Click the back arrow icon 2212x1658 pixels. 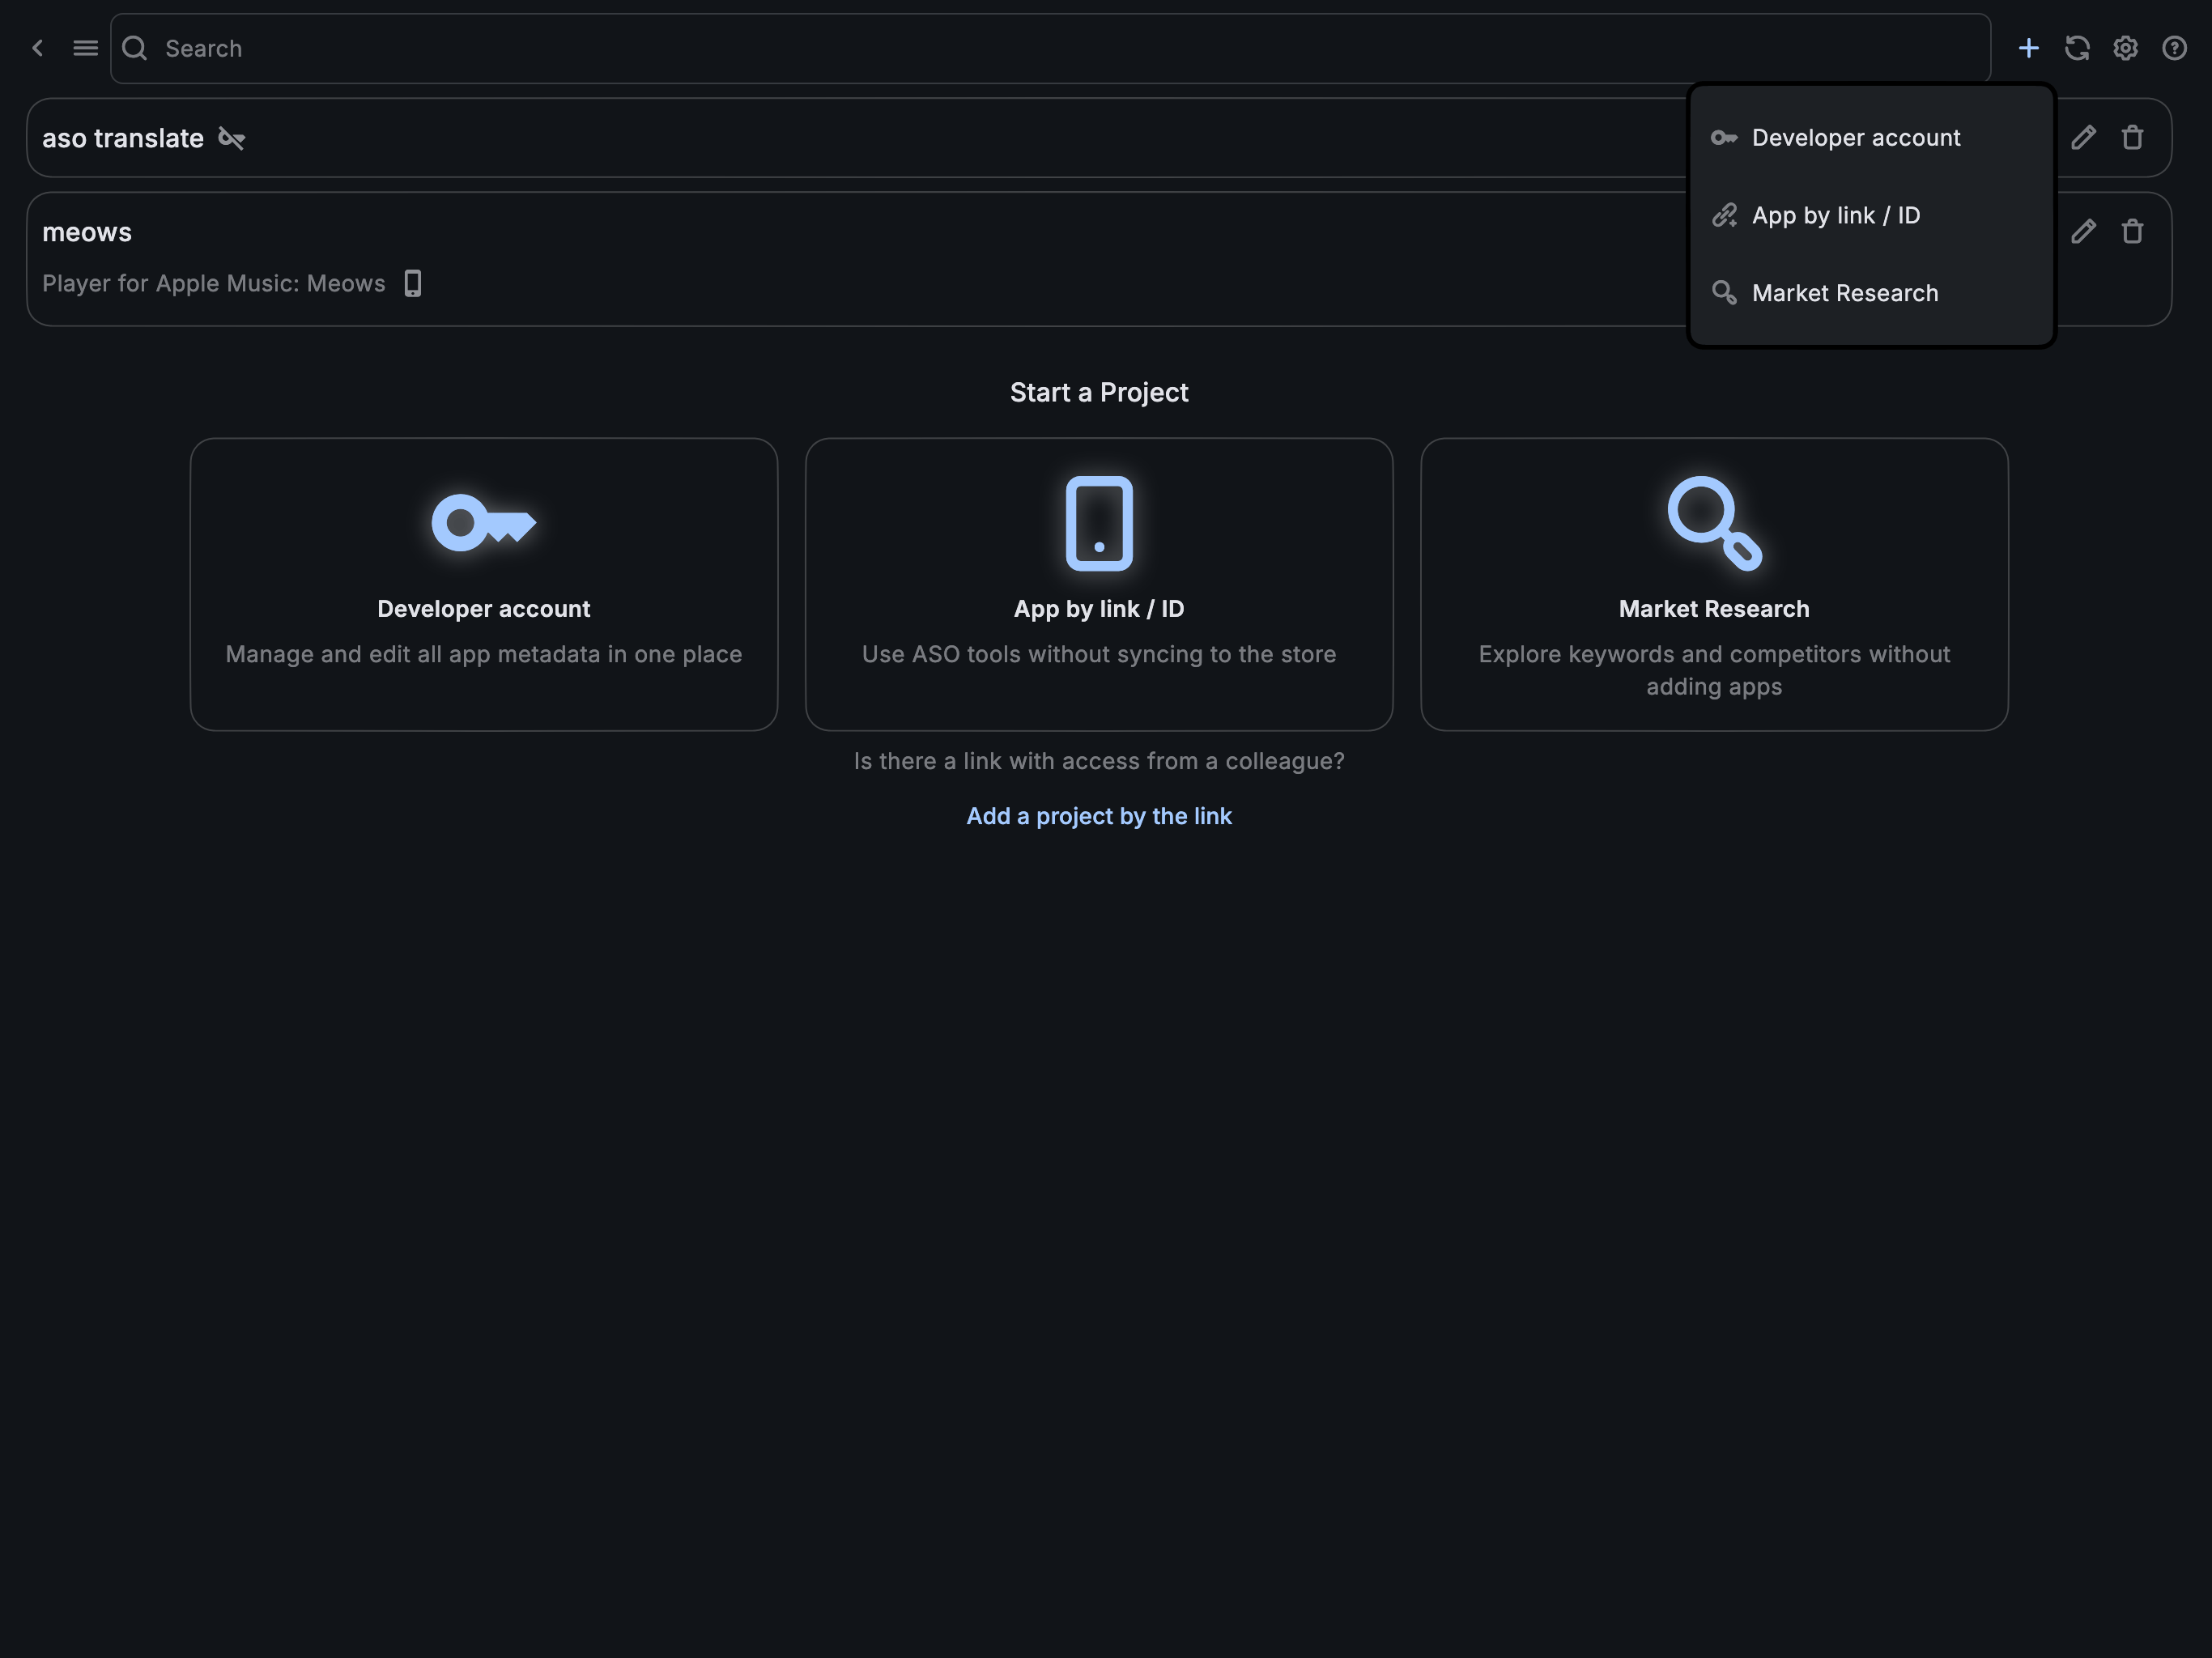(38, 48)
